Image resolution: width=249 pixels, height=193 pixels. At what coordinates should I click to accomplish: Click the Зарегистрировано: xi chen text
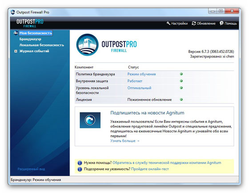pos(212,56)
